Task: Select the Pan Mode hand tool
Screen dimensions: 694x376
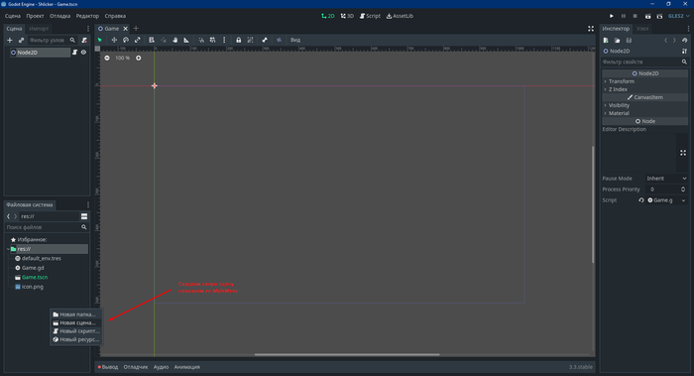Action: 174,40
